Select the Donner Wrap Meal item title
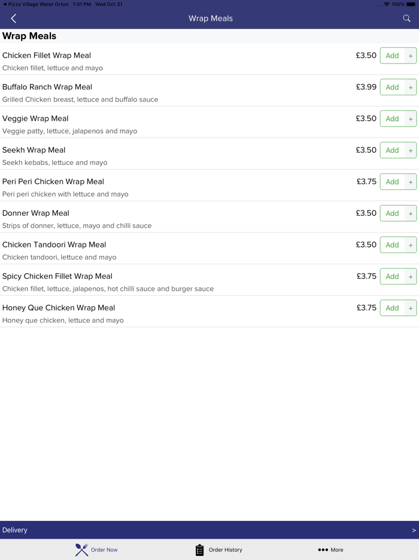This screenshot has width=419, height=560. [x=36, y=213]
